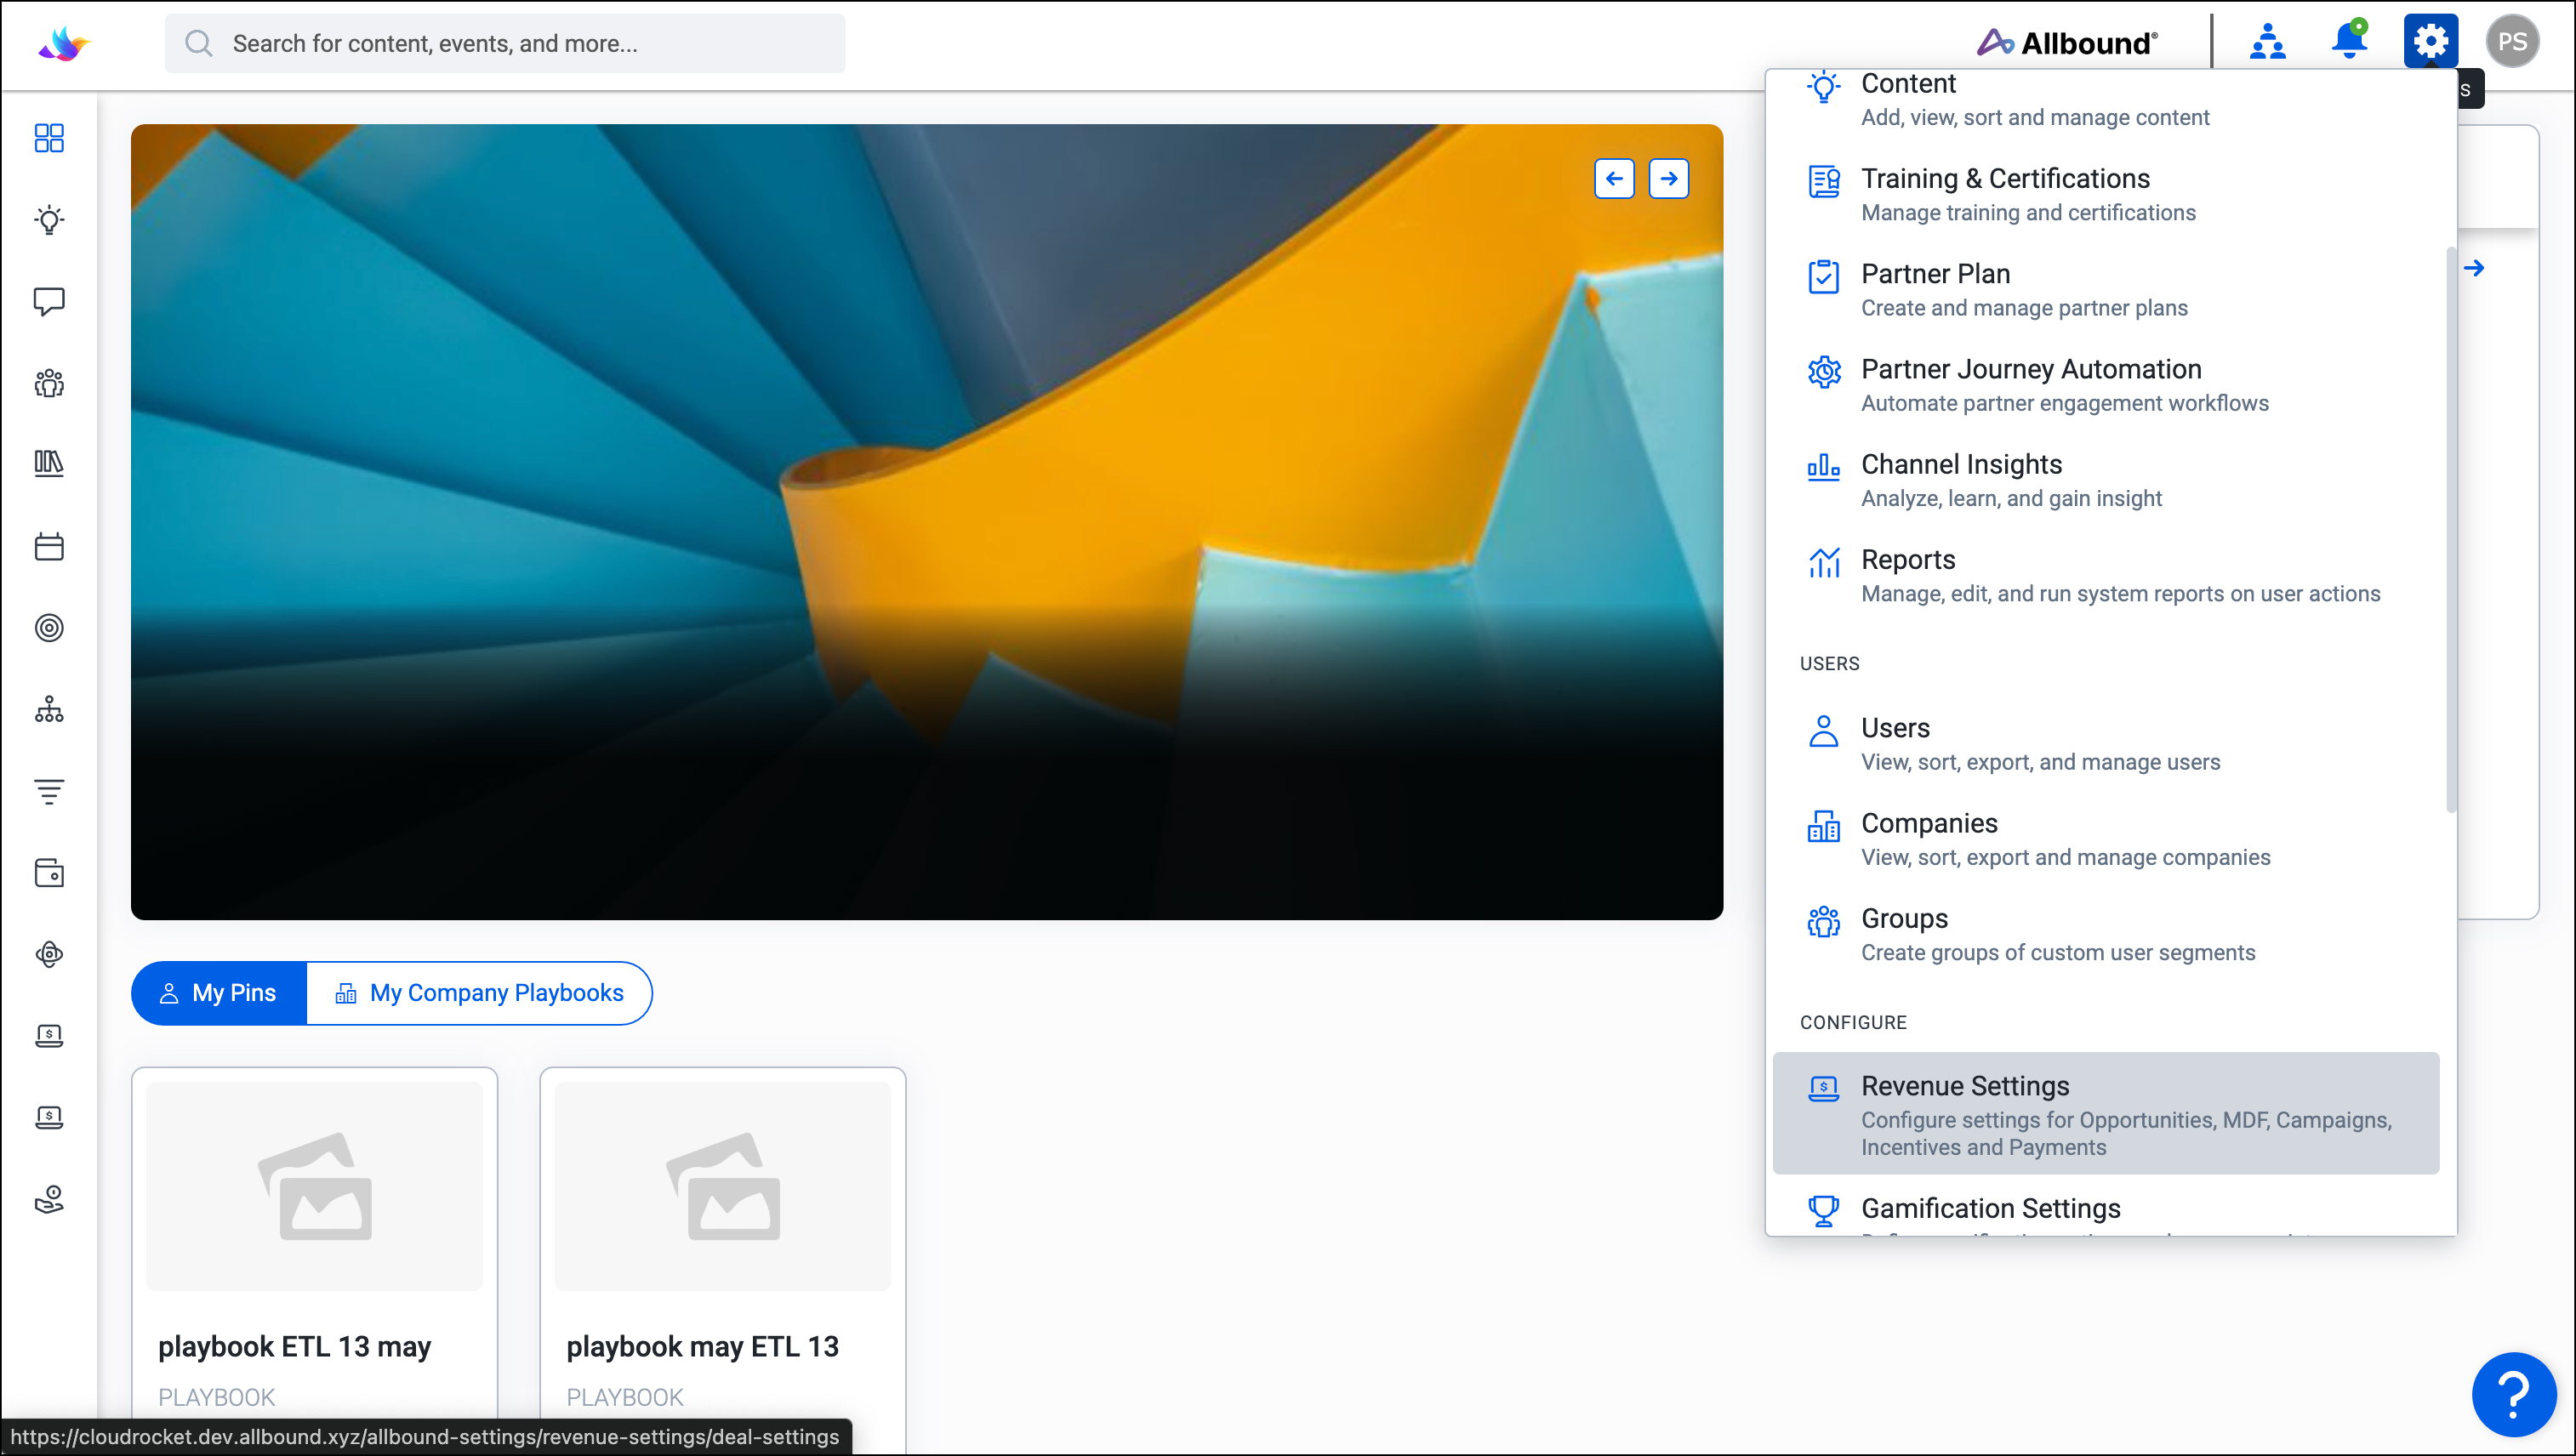Open thumbnail of playbook ETL 13 may

(314, 1186)
